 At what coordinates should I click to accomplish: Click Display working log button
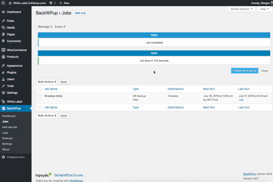point(245,71)
